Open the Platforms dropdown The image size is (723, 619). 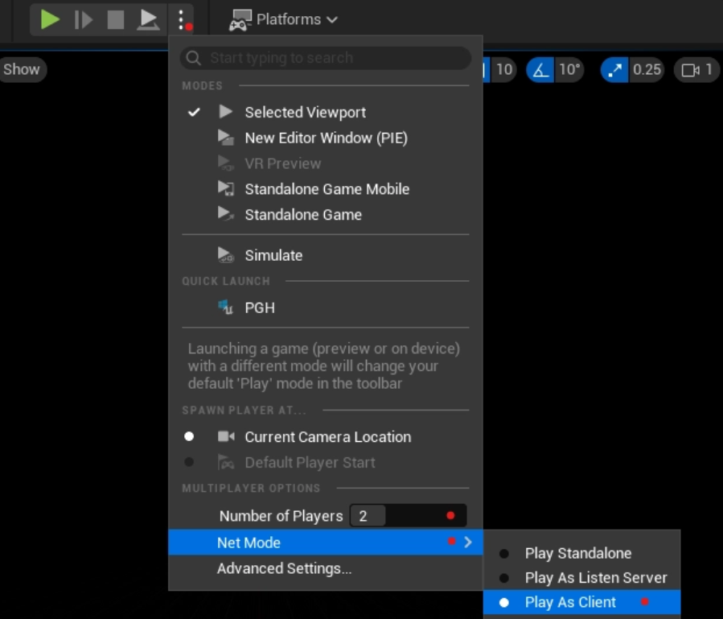[x=283, y=19]
